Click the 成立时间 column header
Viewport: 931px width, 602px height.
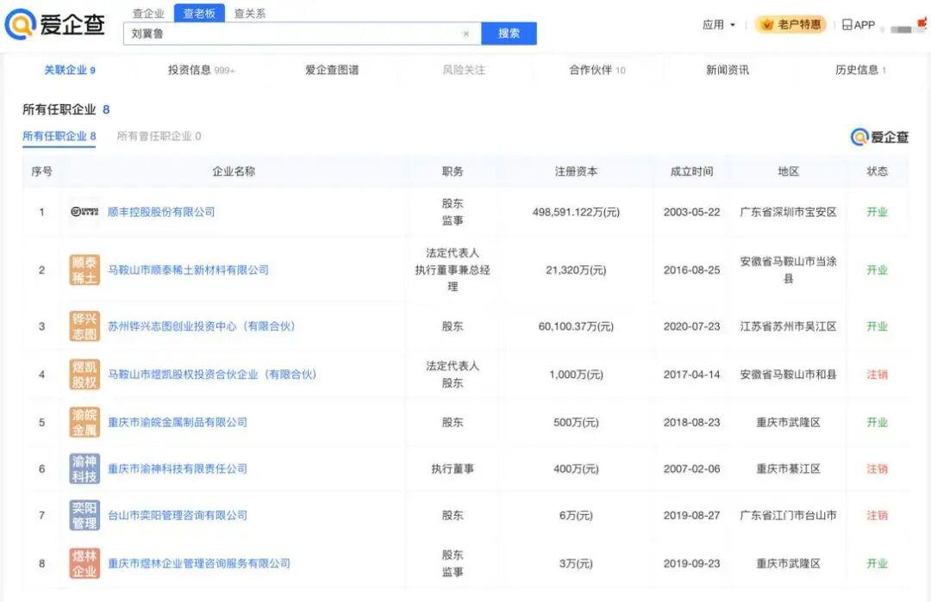pos(691,171)
